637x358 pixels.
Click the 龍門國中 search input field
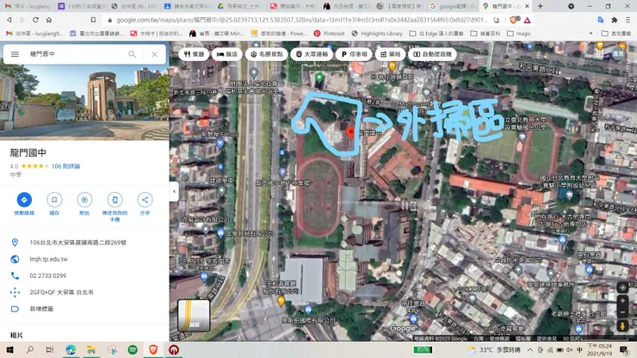(75, 54)
